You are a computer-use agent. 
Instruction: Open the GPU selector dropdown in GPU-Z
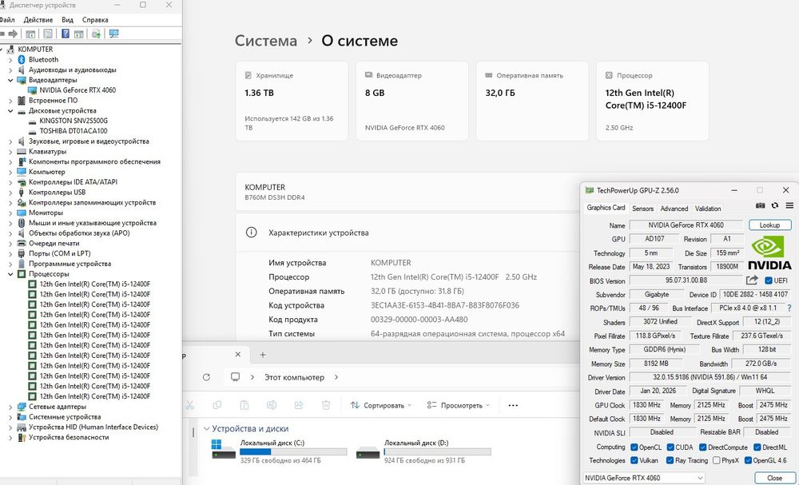[x=643, y=478]
